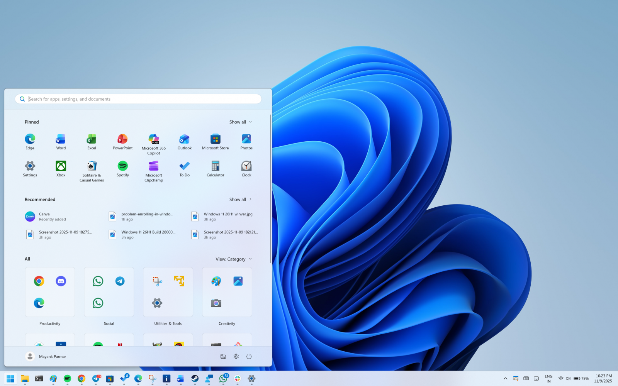Open the To Do app

tap(184, 168)
